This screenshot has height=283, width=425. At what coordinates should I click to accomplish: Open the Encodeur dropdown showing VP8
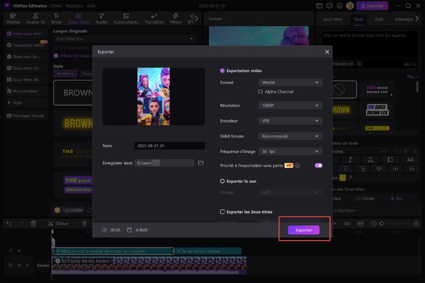tap(290, 121)
